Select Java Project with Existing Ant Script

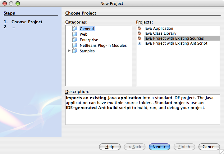(x=176, y=43)
